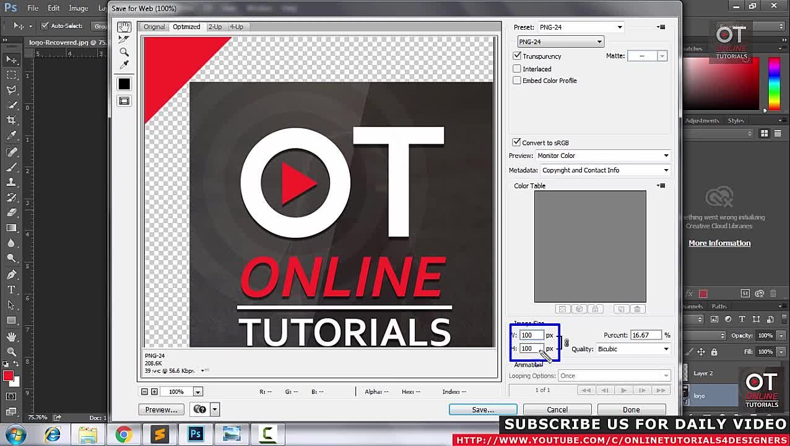Screen dimensions: 790x446
Task: Enable Embed Color Profile checkbox
Action: point(517,81)
